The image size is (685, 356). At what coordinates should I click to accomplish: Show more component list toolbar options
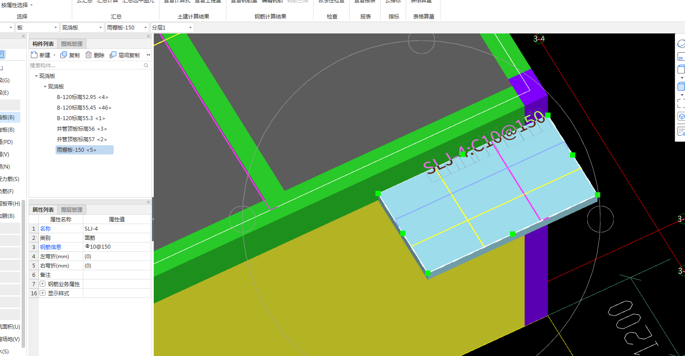148,55
